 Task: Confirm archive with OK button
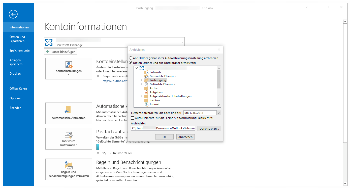coord(164,137)
